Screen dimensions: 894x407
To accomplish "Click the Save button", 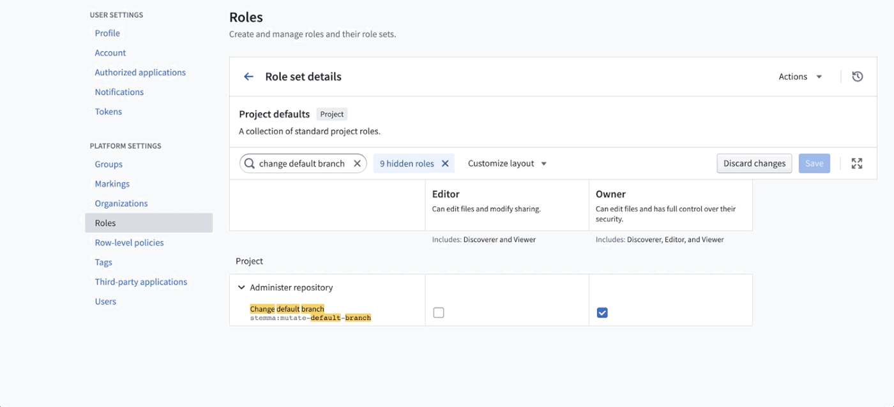I will (x=814, y=163).
